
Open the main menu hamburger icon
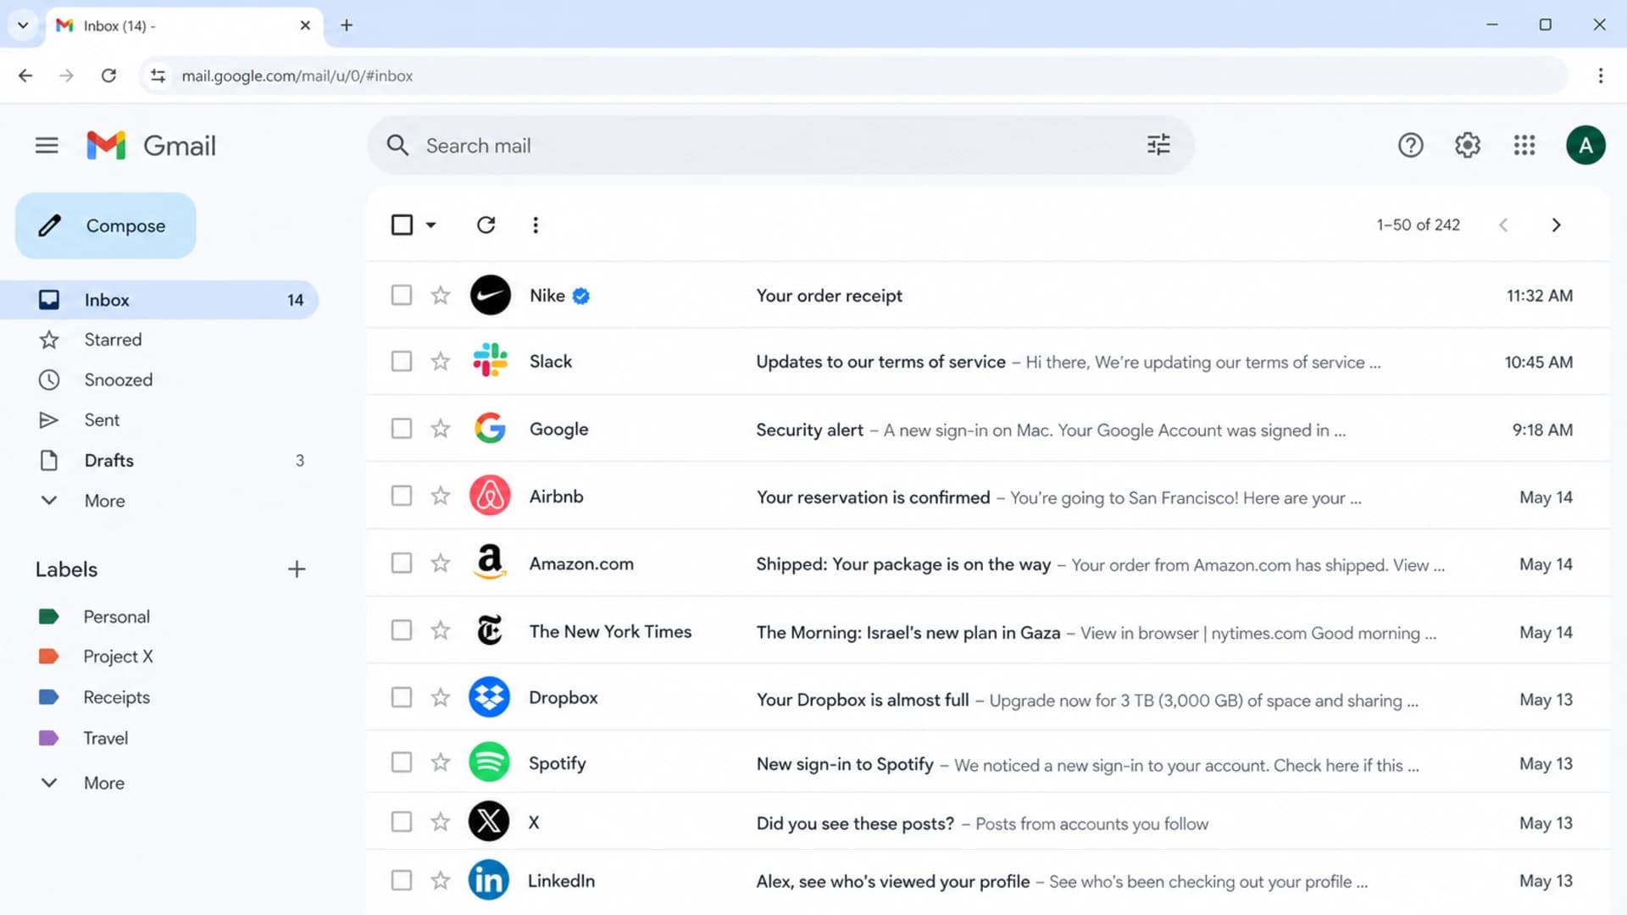coord(47,146)
